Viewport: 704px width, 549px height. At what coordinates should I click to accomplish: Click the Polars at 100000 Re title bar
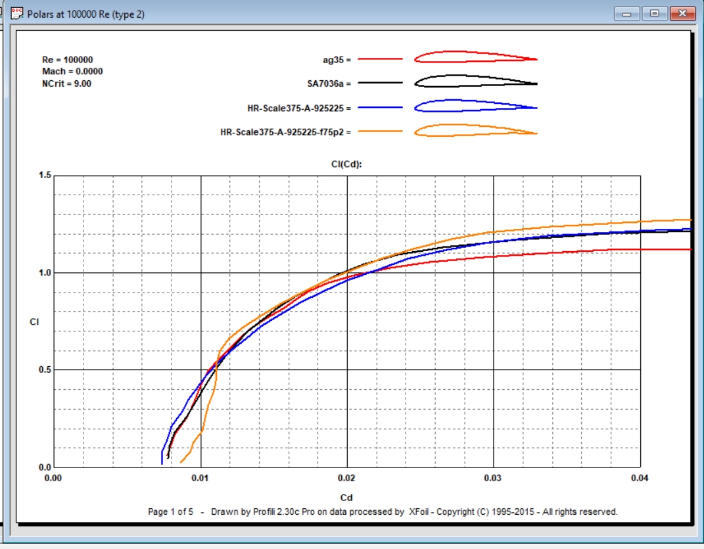[263, 14]
